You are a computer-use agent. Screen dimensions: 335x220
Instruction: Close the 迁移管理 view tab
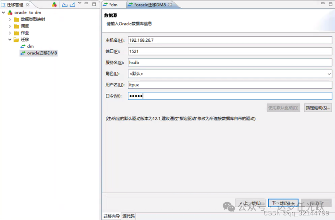coord(27,5)
